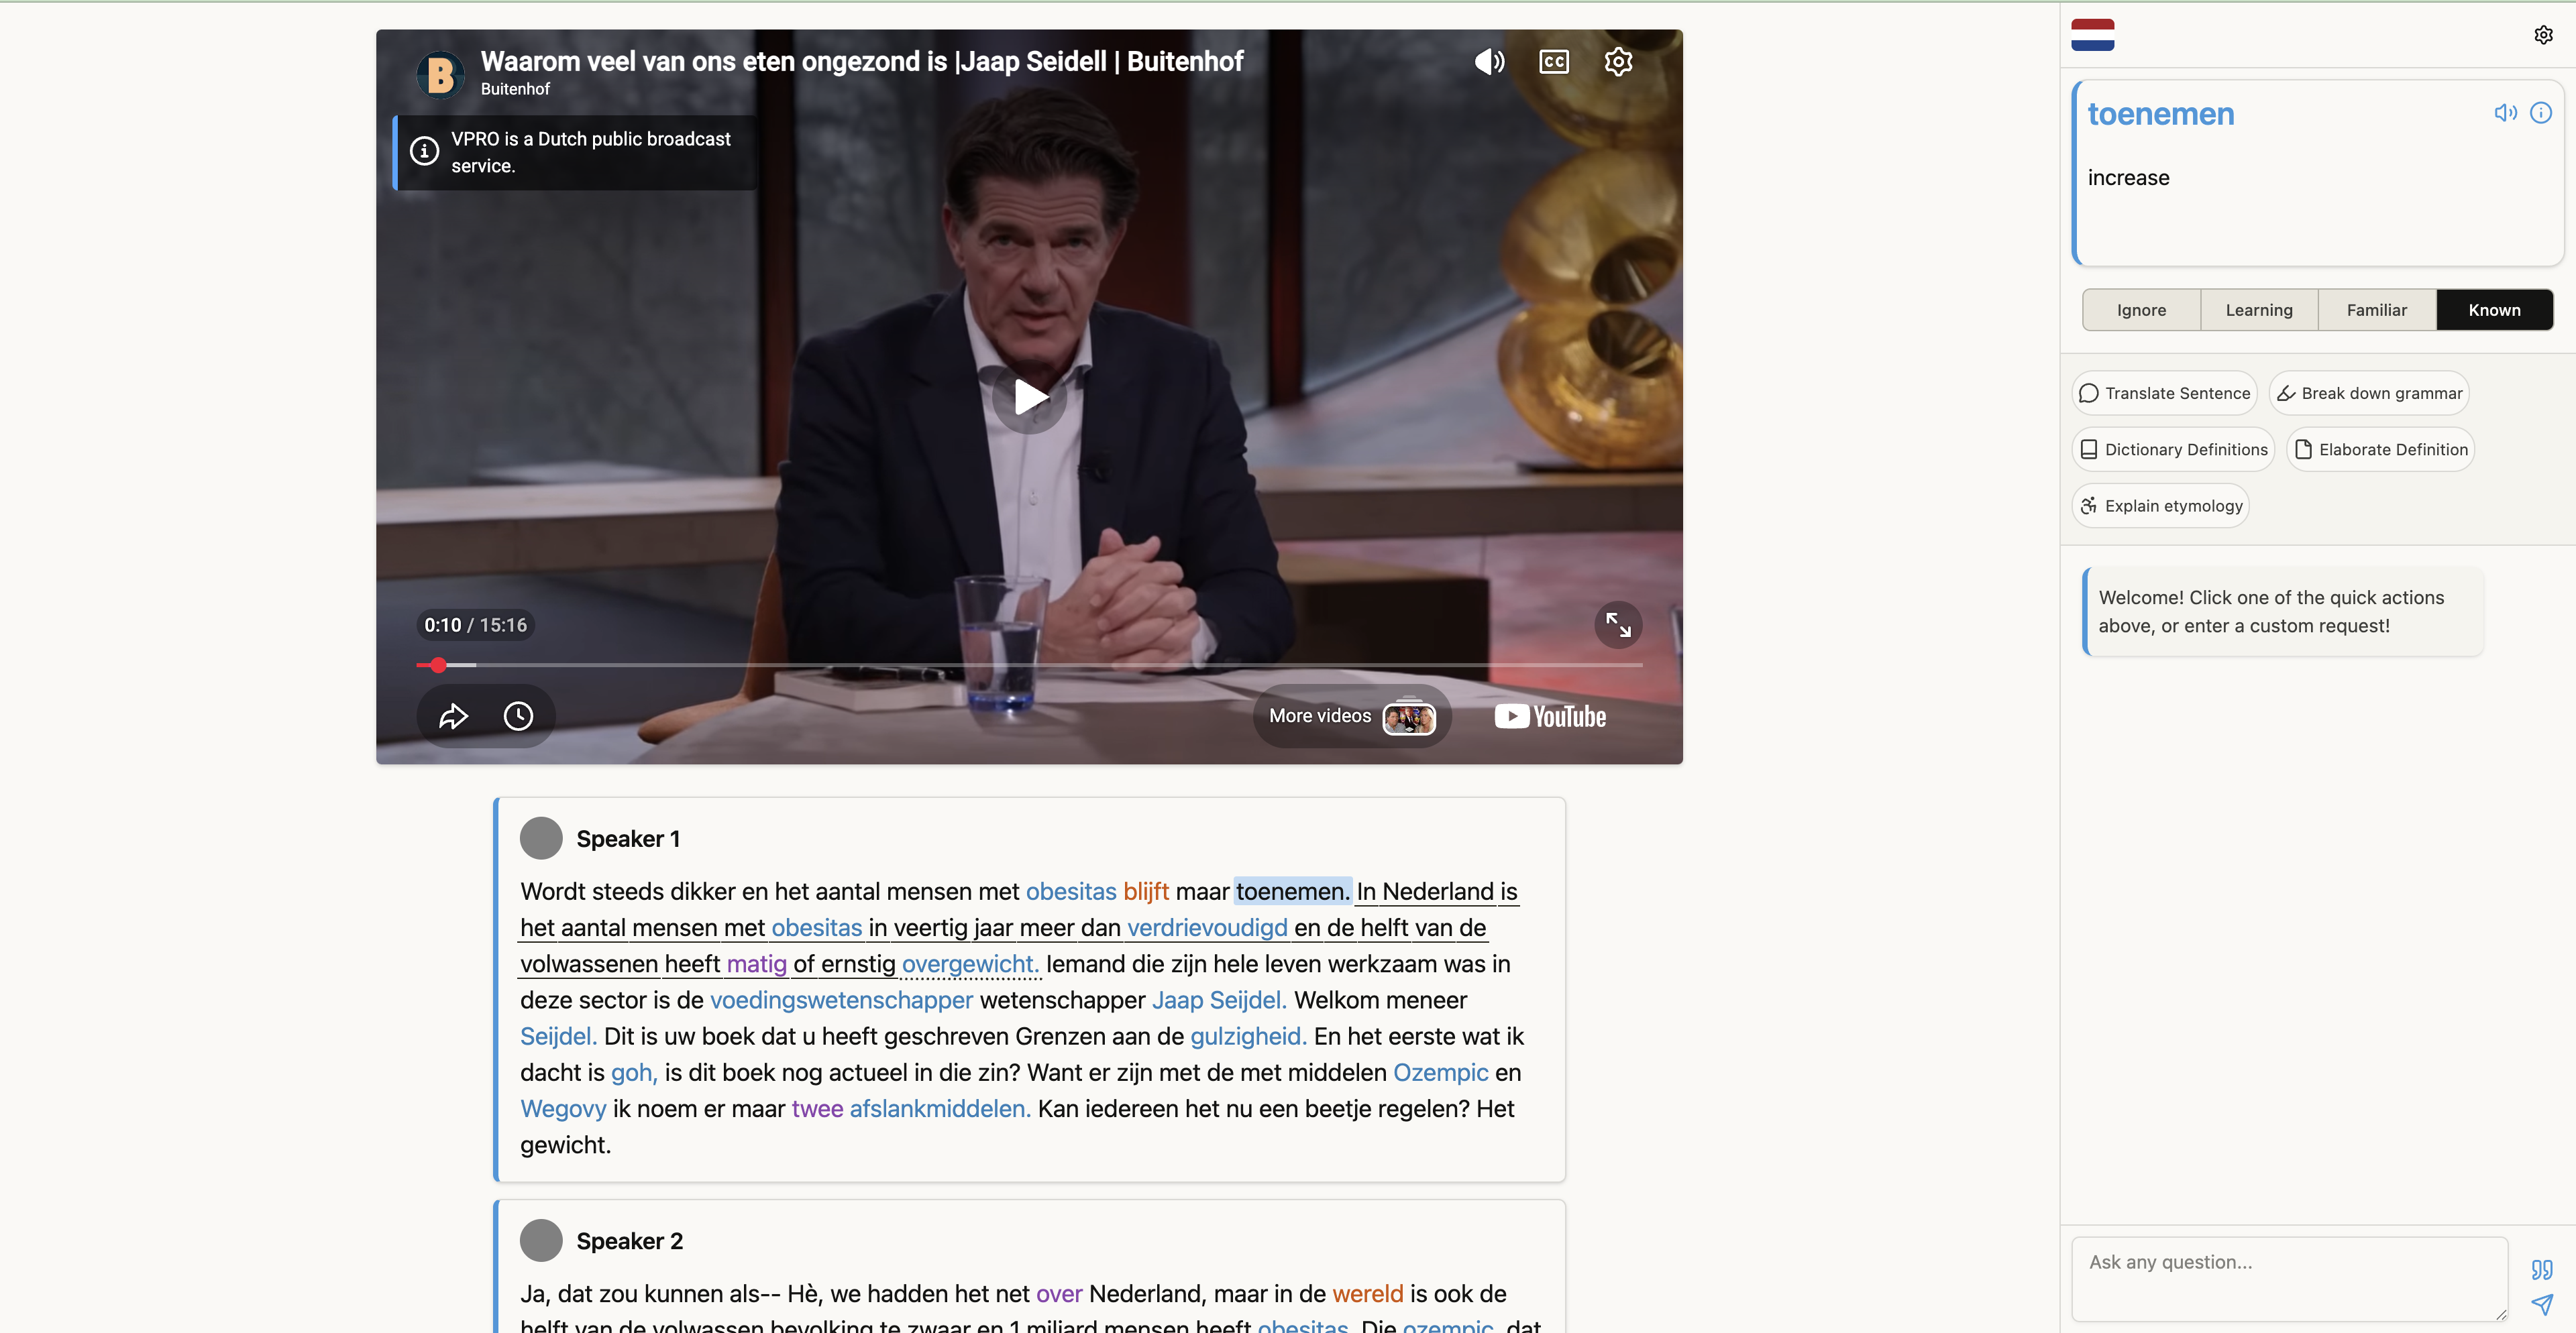Click the word afslankmiddelen
The image size is (2576, 1333).
[940, 1109]
